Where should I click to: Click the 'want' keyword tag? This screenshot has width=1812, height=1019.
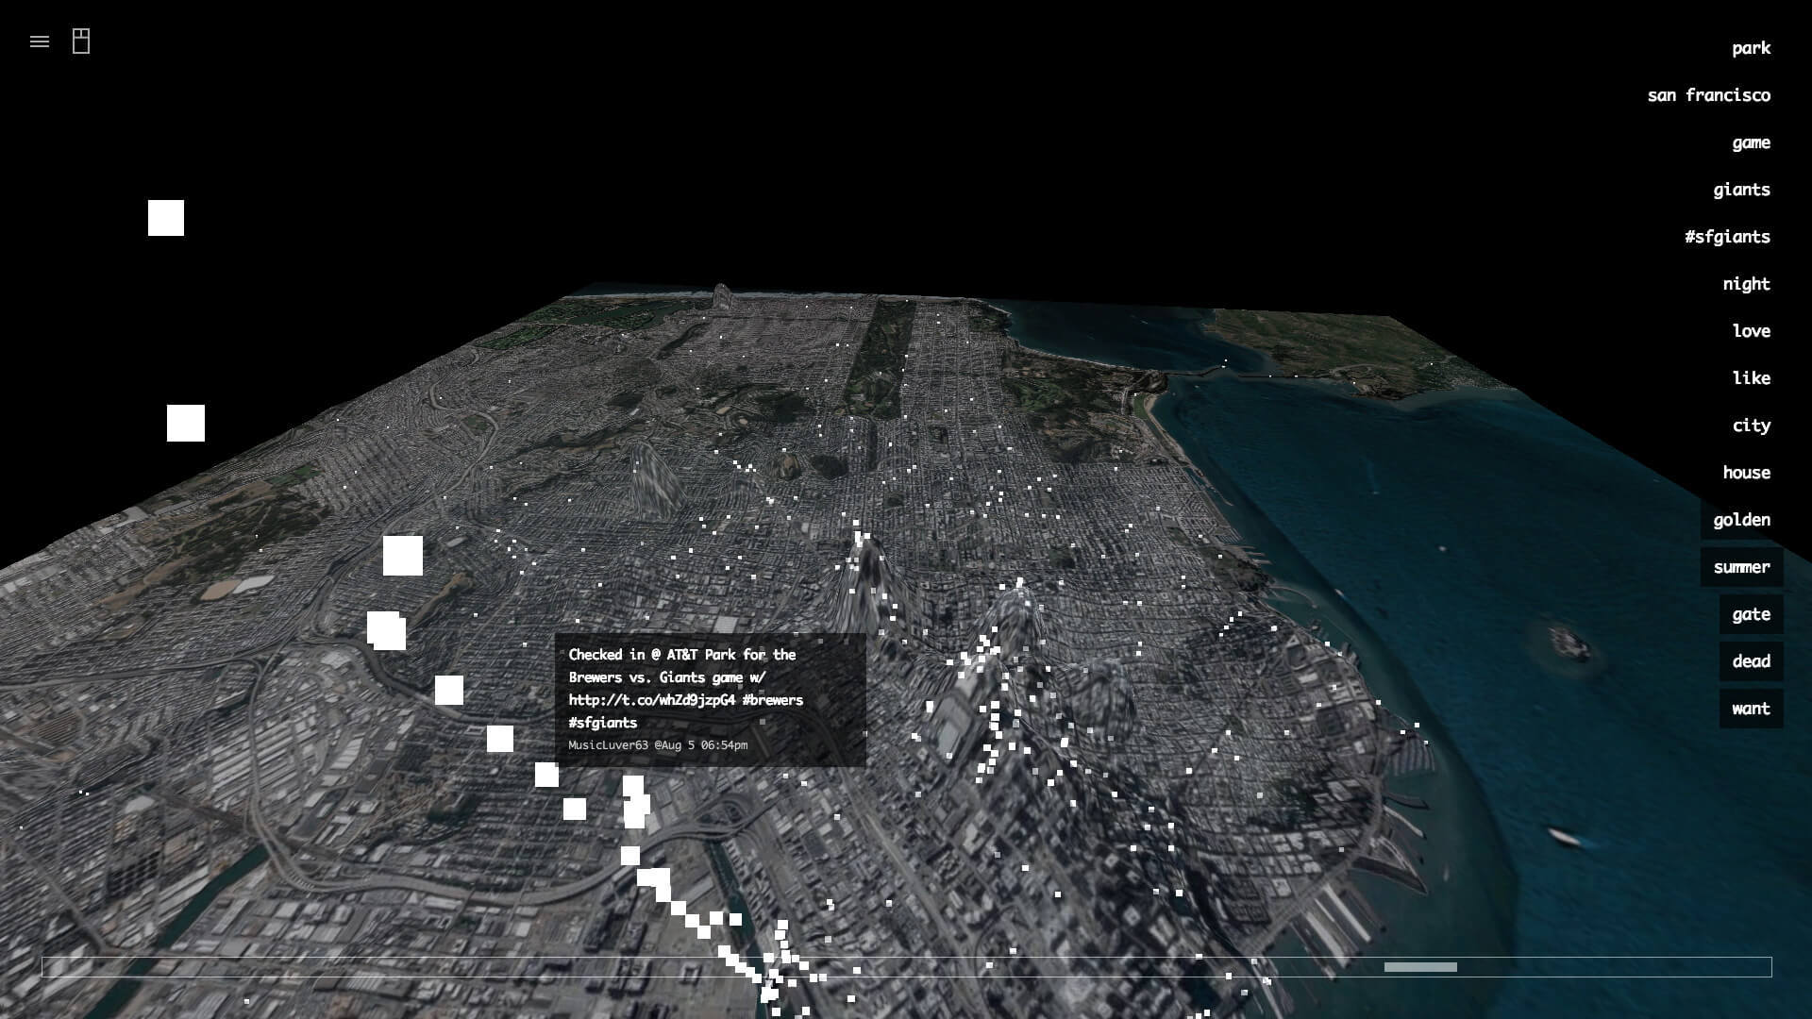[x=1751, y=709]
